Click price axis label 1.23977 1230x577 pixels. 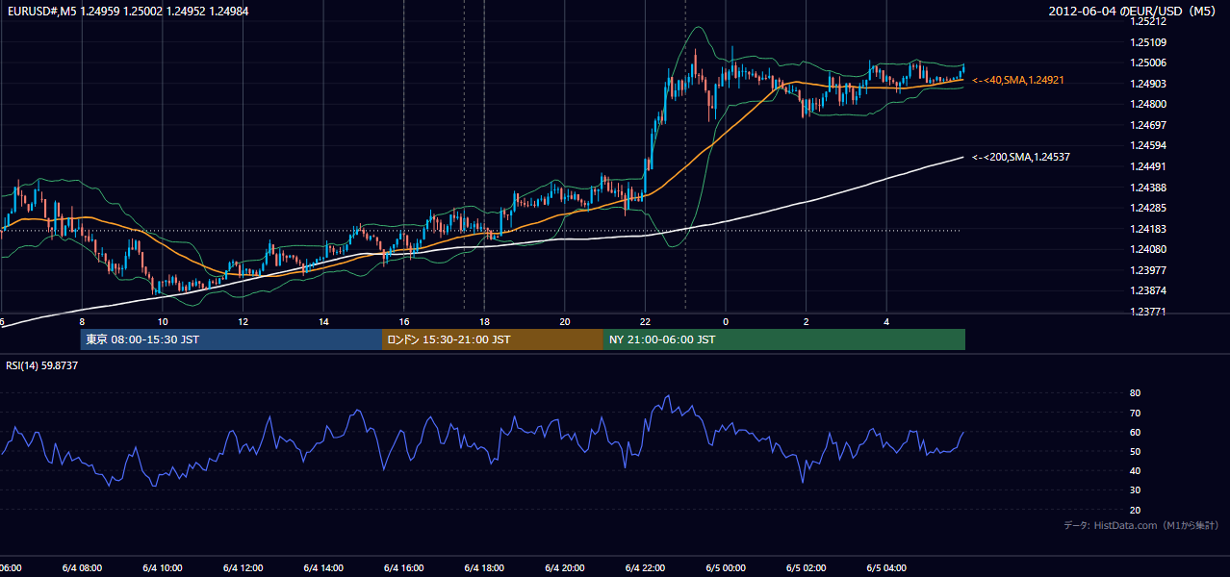(1148, 270)
